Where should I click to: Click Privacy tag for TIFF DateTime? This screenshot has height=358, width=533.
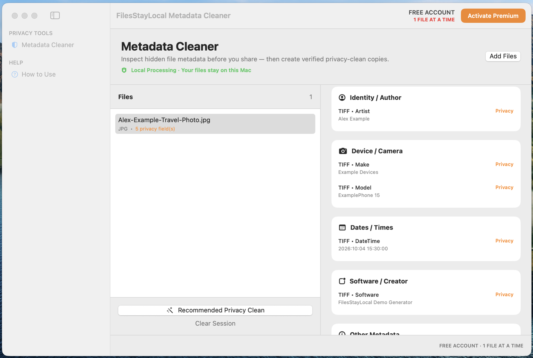click(x=504, y=241)
